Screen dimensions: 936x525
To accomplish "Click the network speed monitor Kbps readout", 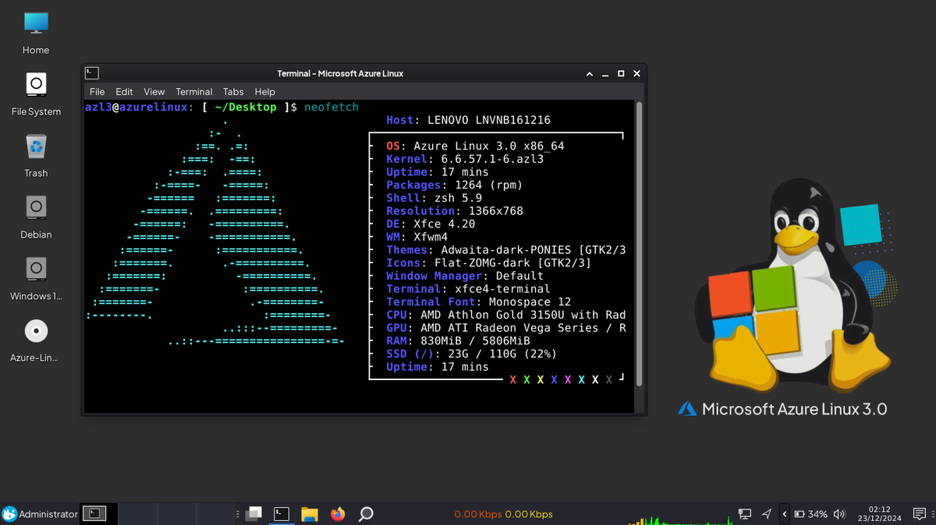I will (x=503, y=514).
